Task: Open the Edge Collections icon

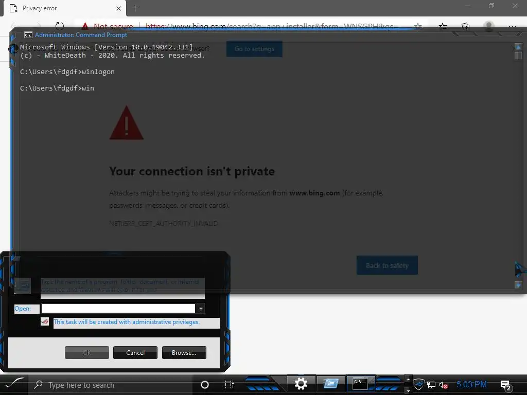Action: pos(465,26)
